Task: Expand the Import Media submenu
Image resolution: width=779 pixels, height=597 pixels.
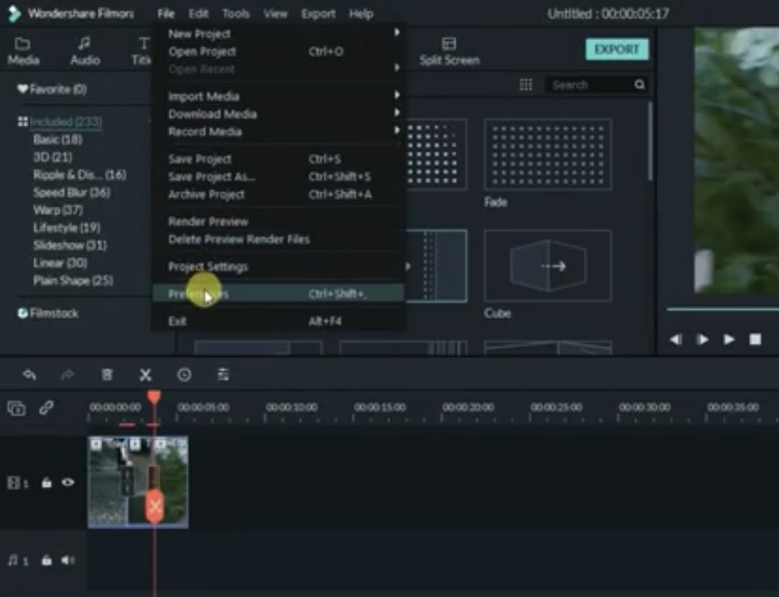Action: [395, 96]
